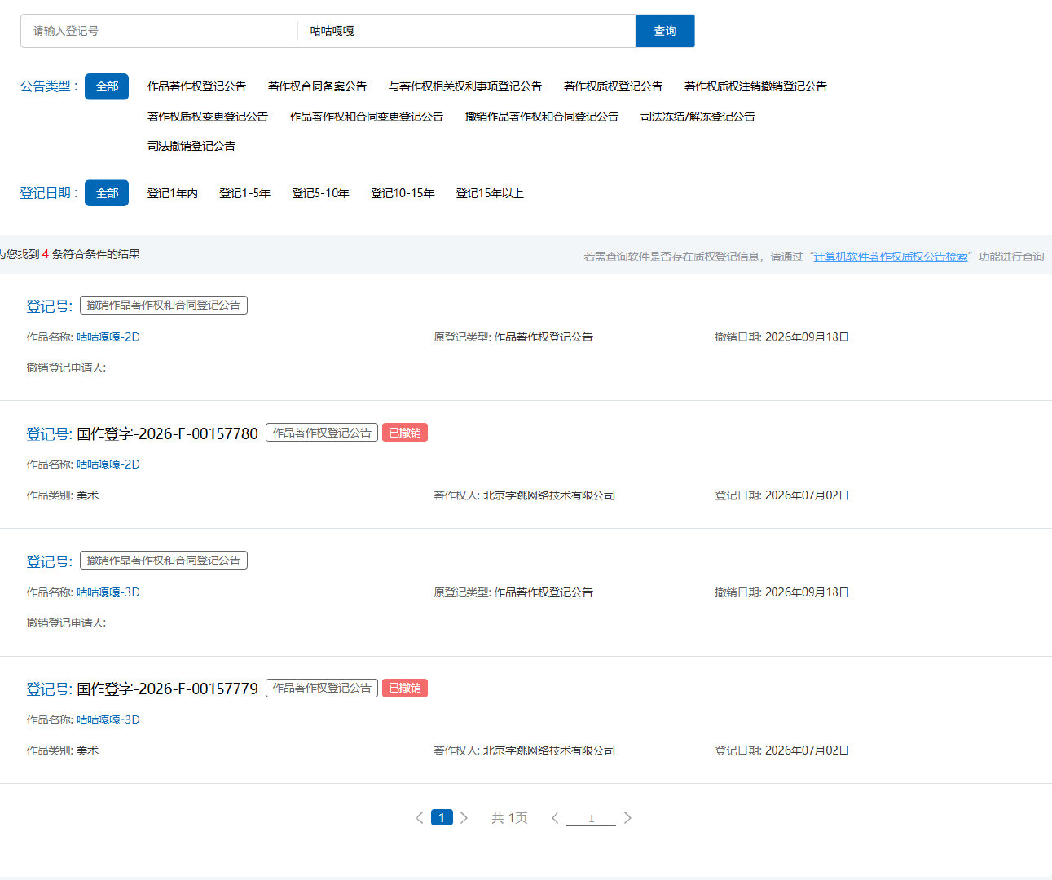
Task: Select page 1 in pagination
Action: (x=442, y=817)
